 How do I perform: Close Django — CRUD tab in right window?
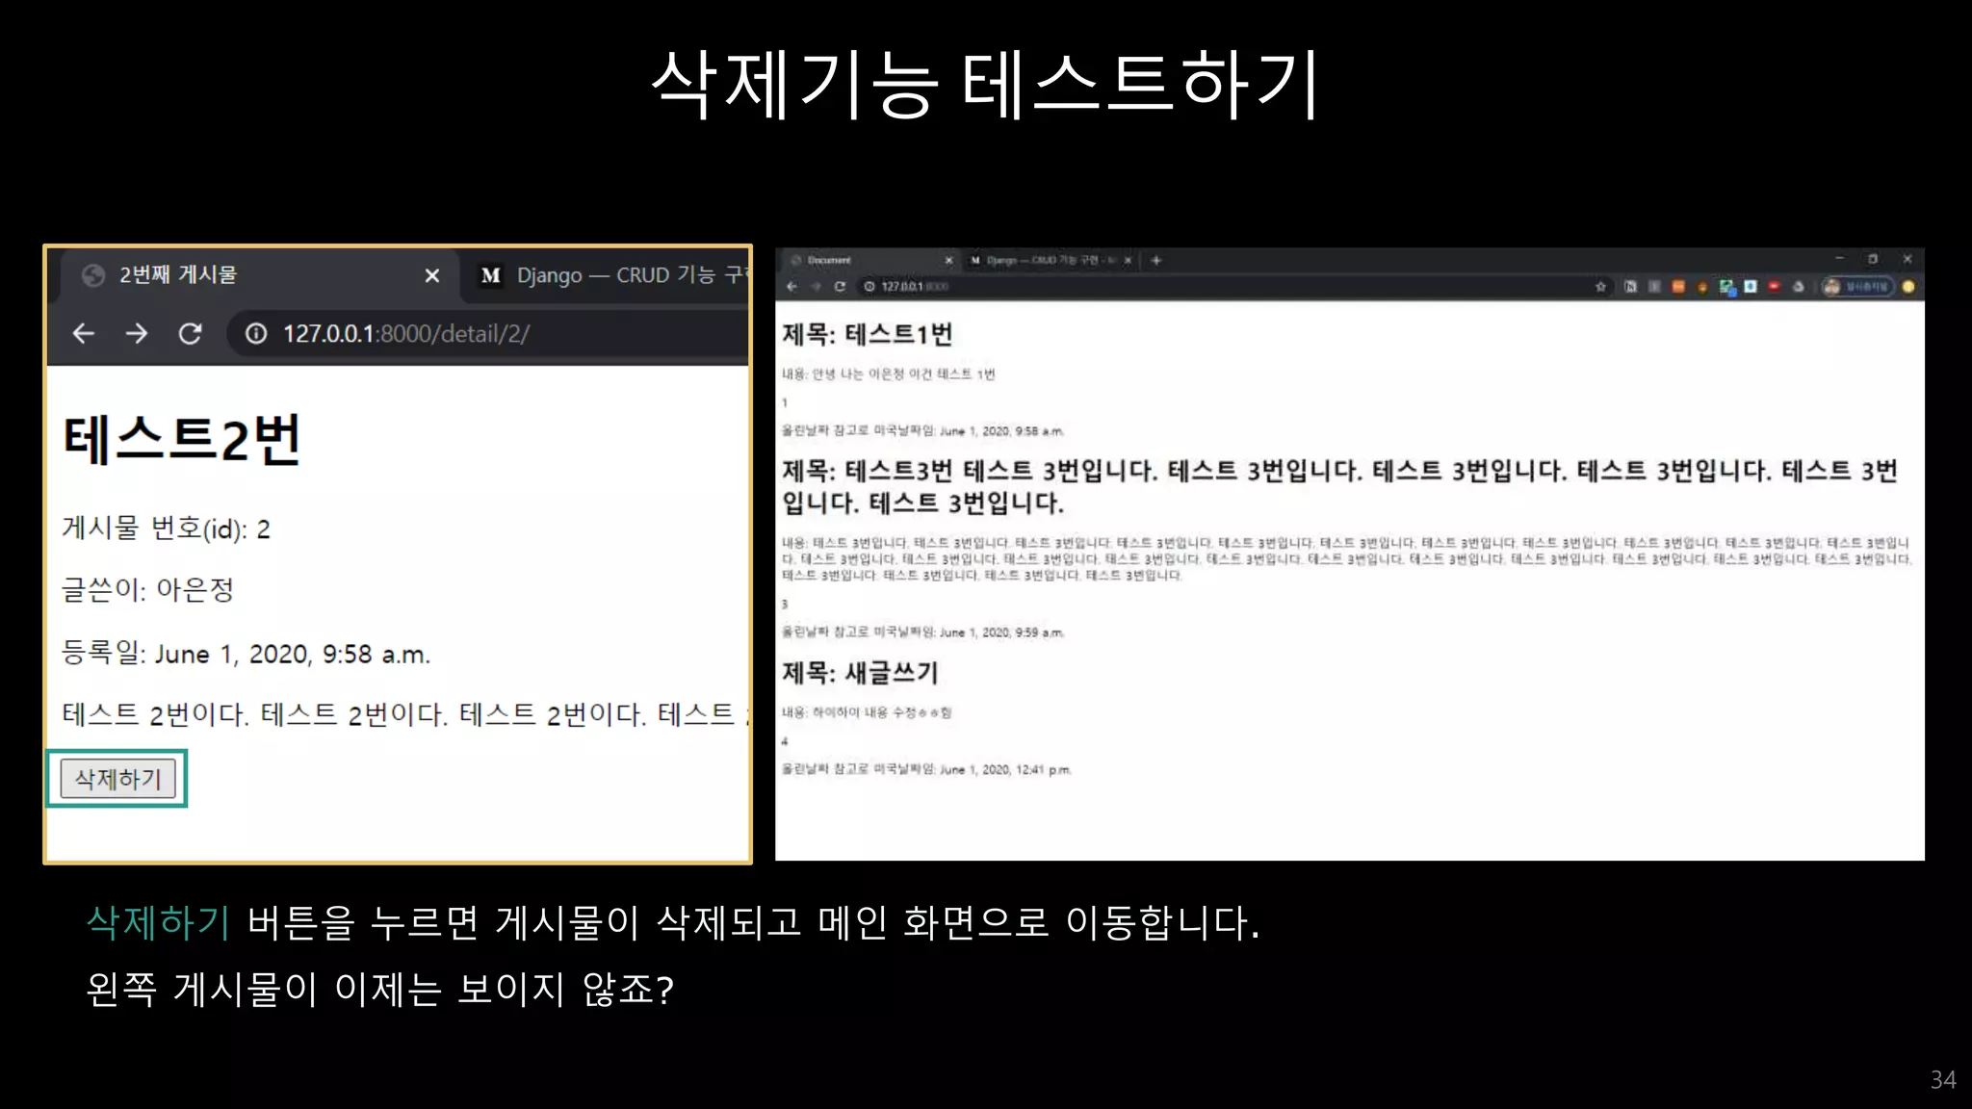1128,260
